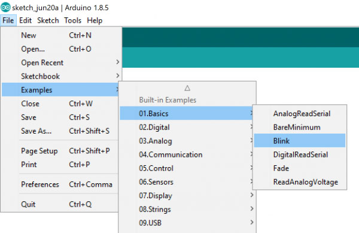Open the Blink example sketch

(300, 140)
